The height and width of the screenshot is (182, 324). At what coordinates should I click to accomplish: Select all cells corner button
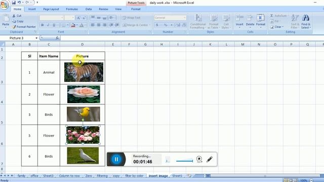[2, 44]
